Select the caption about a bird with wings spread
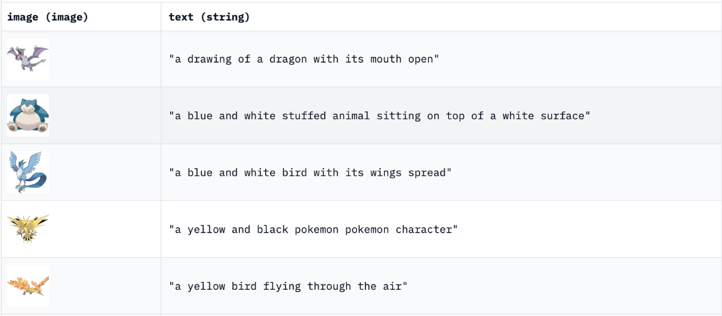722x316 pixels. click(310, 172)
